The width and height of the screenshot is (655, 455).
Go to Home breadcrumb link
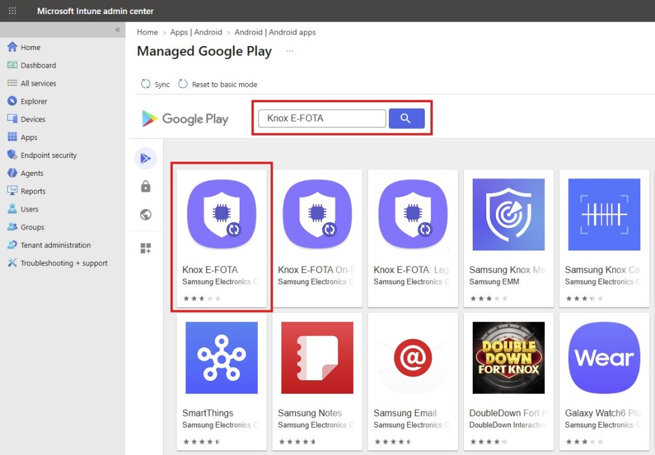coord(147,32)
